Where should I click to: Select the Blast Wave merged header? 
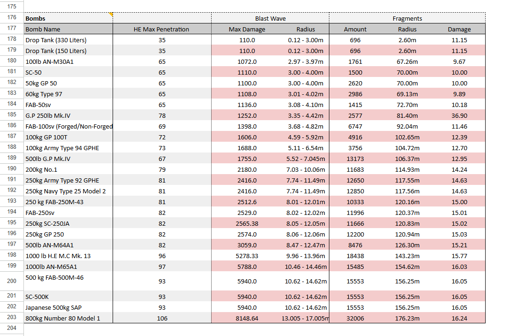[x=270, y=19]
